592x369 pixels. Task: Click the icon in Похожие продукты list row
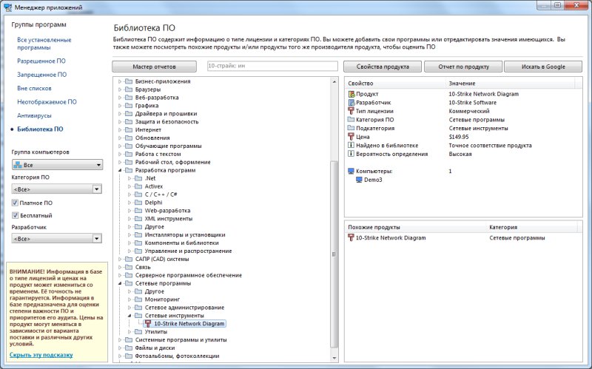click(x=351, y=238)
